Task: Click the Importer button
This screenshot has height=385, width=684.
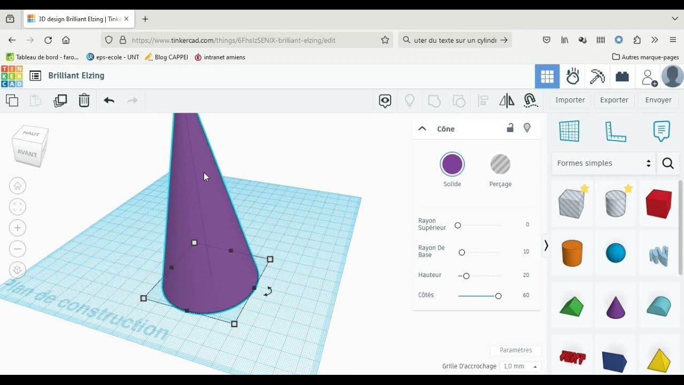Action: (x=570, y=100)
